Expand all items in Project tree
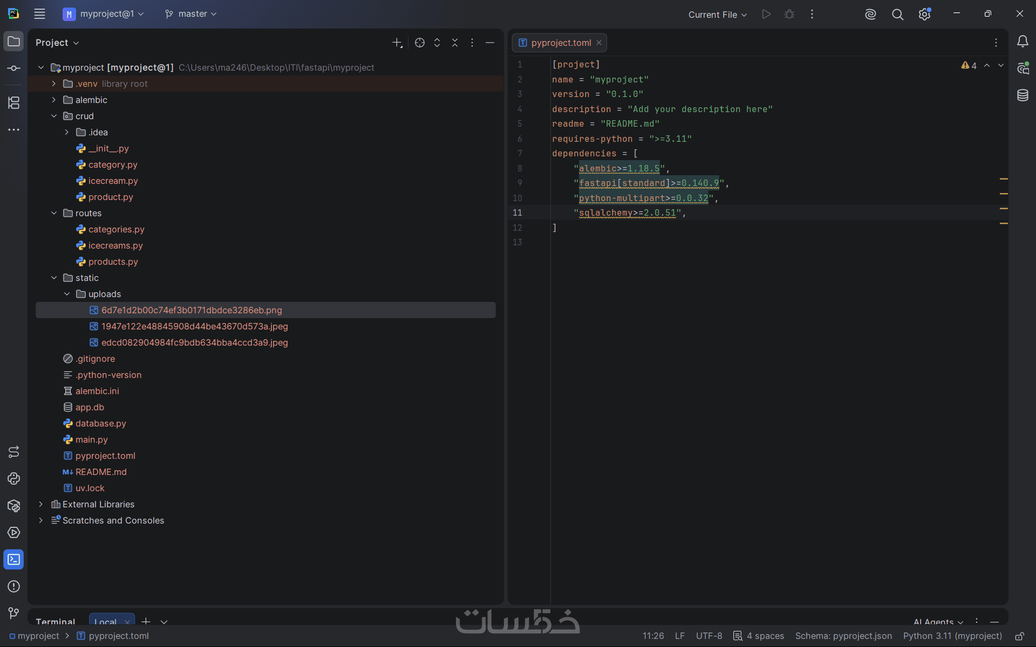 pos(437,43)
